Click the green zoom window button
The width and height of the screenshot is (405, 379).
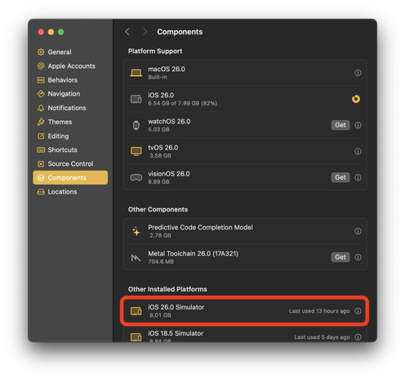coord(61,32)
